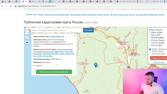Select OpenStreetMap layer

coord(150,38)
